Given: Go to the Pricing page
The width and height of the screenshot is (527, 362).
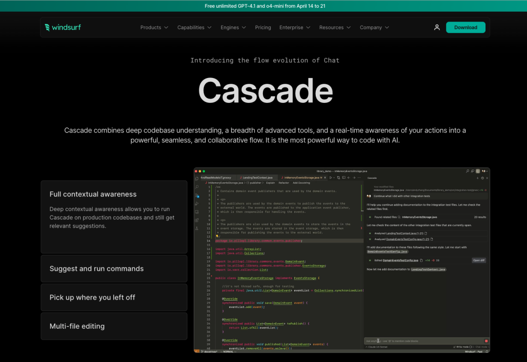Looking at the screenshot, I should (263, 27).
